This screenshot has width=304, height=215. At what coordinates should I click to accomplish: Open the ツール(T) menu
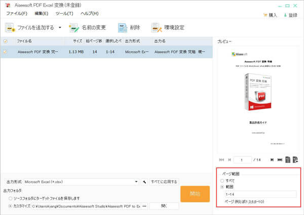[x=64, y=13]
